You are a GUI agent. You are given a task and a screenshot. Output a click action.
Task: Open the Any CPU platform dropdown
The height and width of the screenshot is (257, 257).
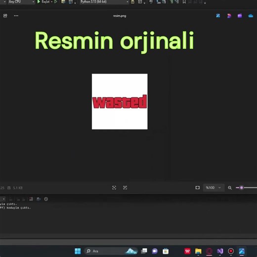21,1
